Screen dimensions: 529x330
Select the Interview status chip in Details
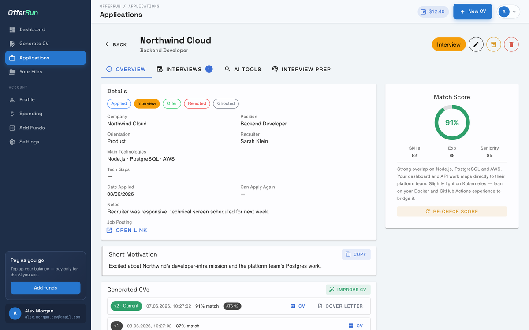coord(147,103)
